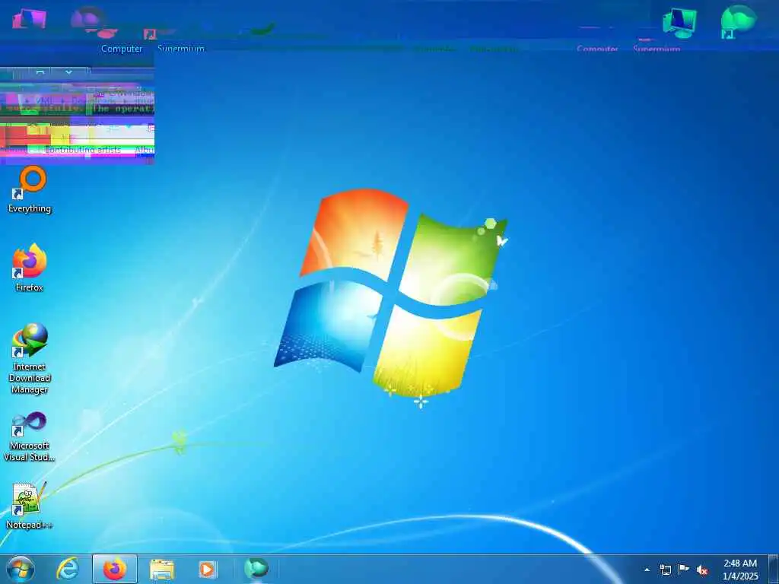779x584 pixels.
Task: Launch Windows Media Player from the taskbar
Action: pos(207,569)
